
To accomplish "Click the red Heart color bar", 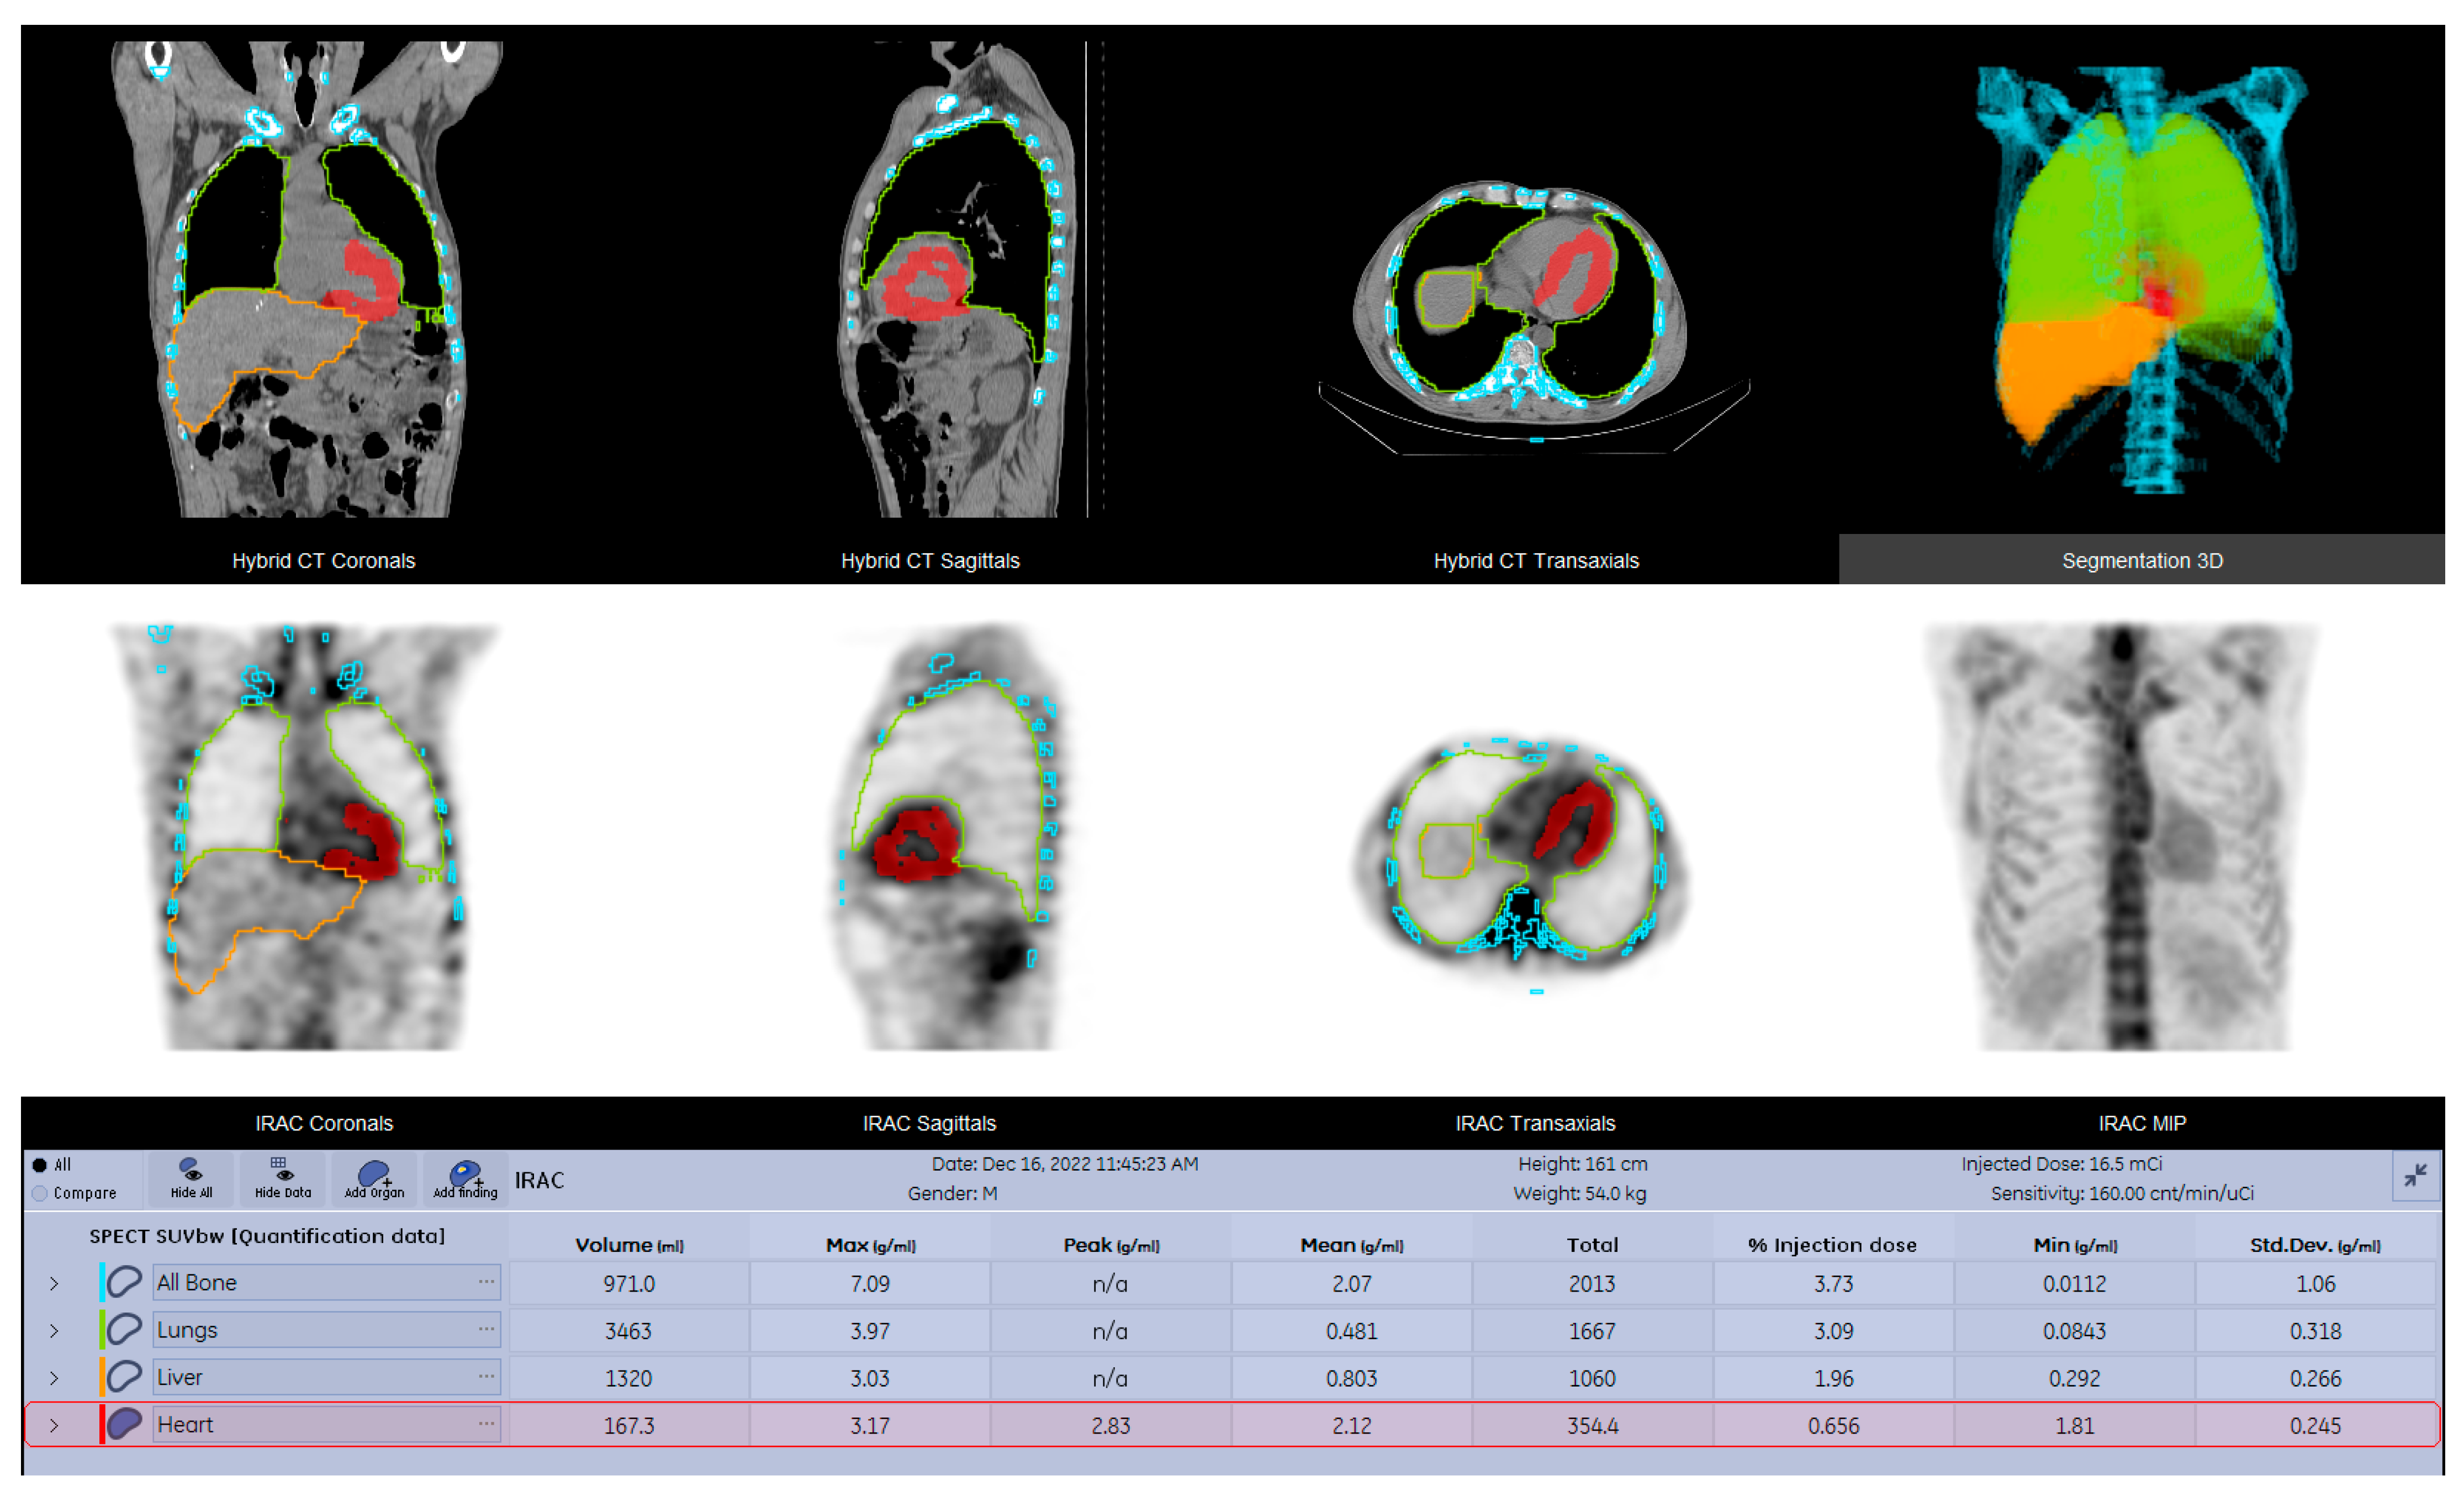I will coord(102,1424).
